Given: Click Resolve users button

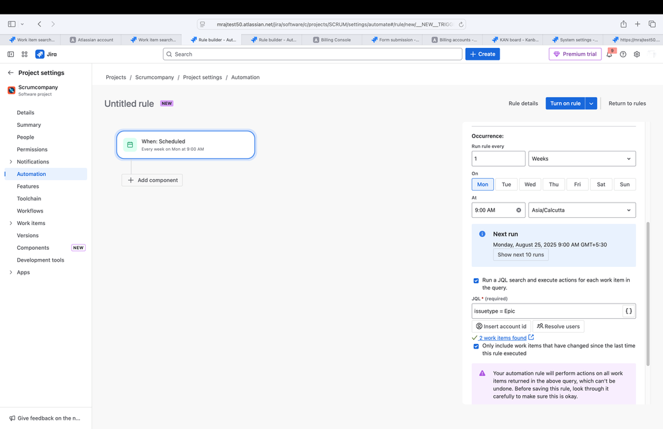Looking at the screenshot, I should (x=558, y=326).
